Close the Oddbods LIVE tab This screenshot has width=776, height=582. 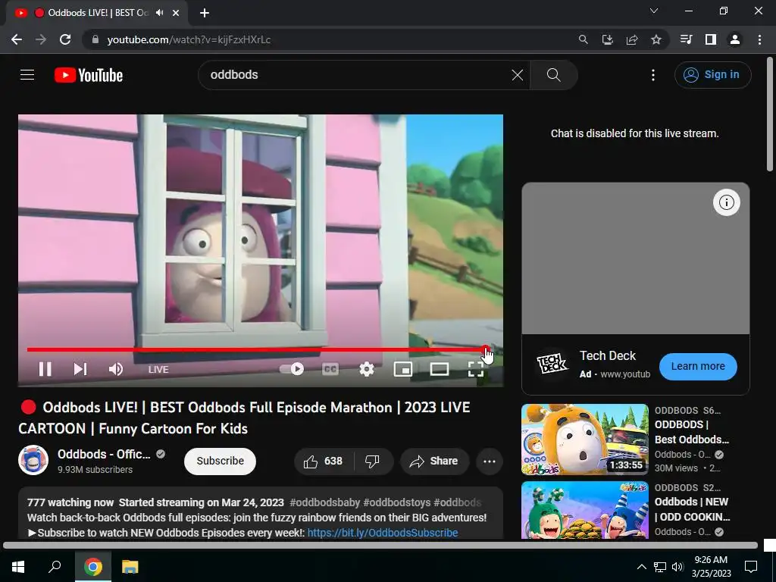tap(176, 13)
